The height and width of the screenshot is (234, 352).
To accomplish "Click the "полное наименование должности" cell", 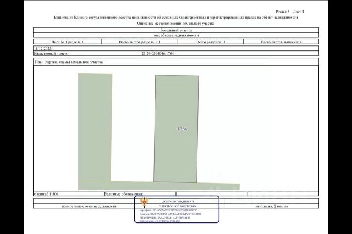I will click(x=89, y=206).
